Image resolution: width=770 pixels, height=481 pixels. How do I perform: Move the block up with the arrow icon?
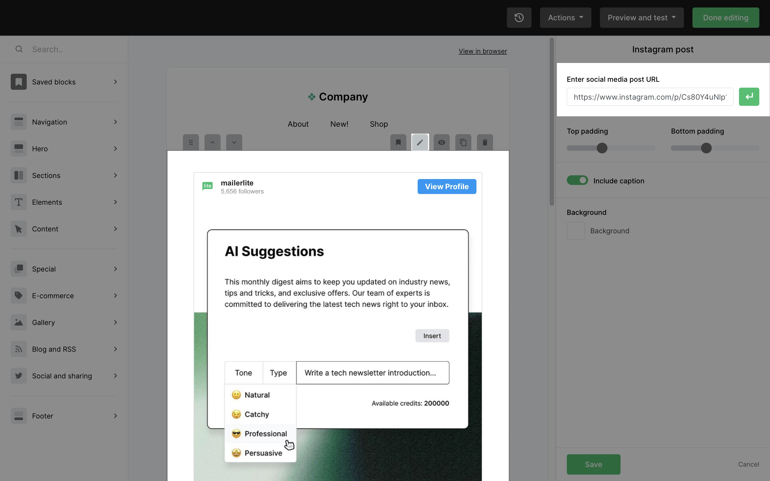[213, 142]
